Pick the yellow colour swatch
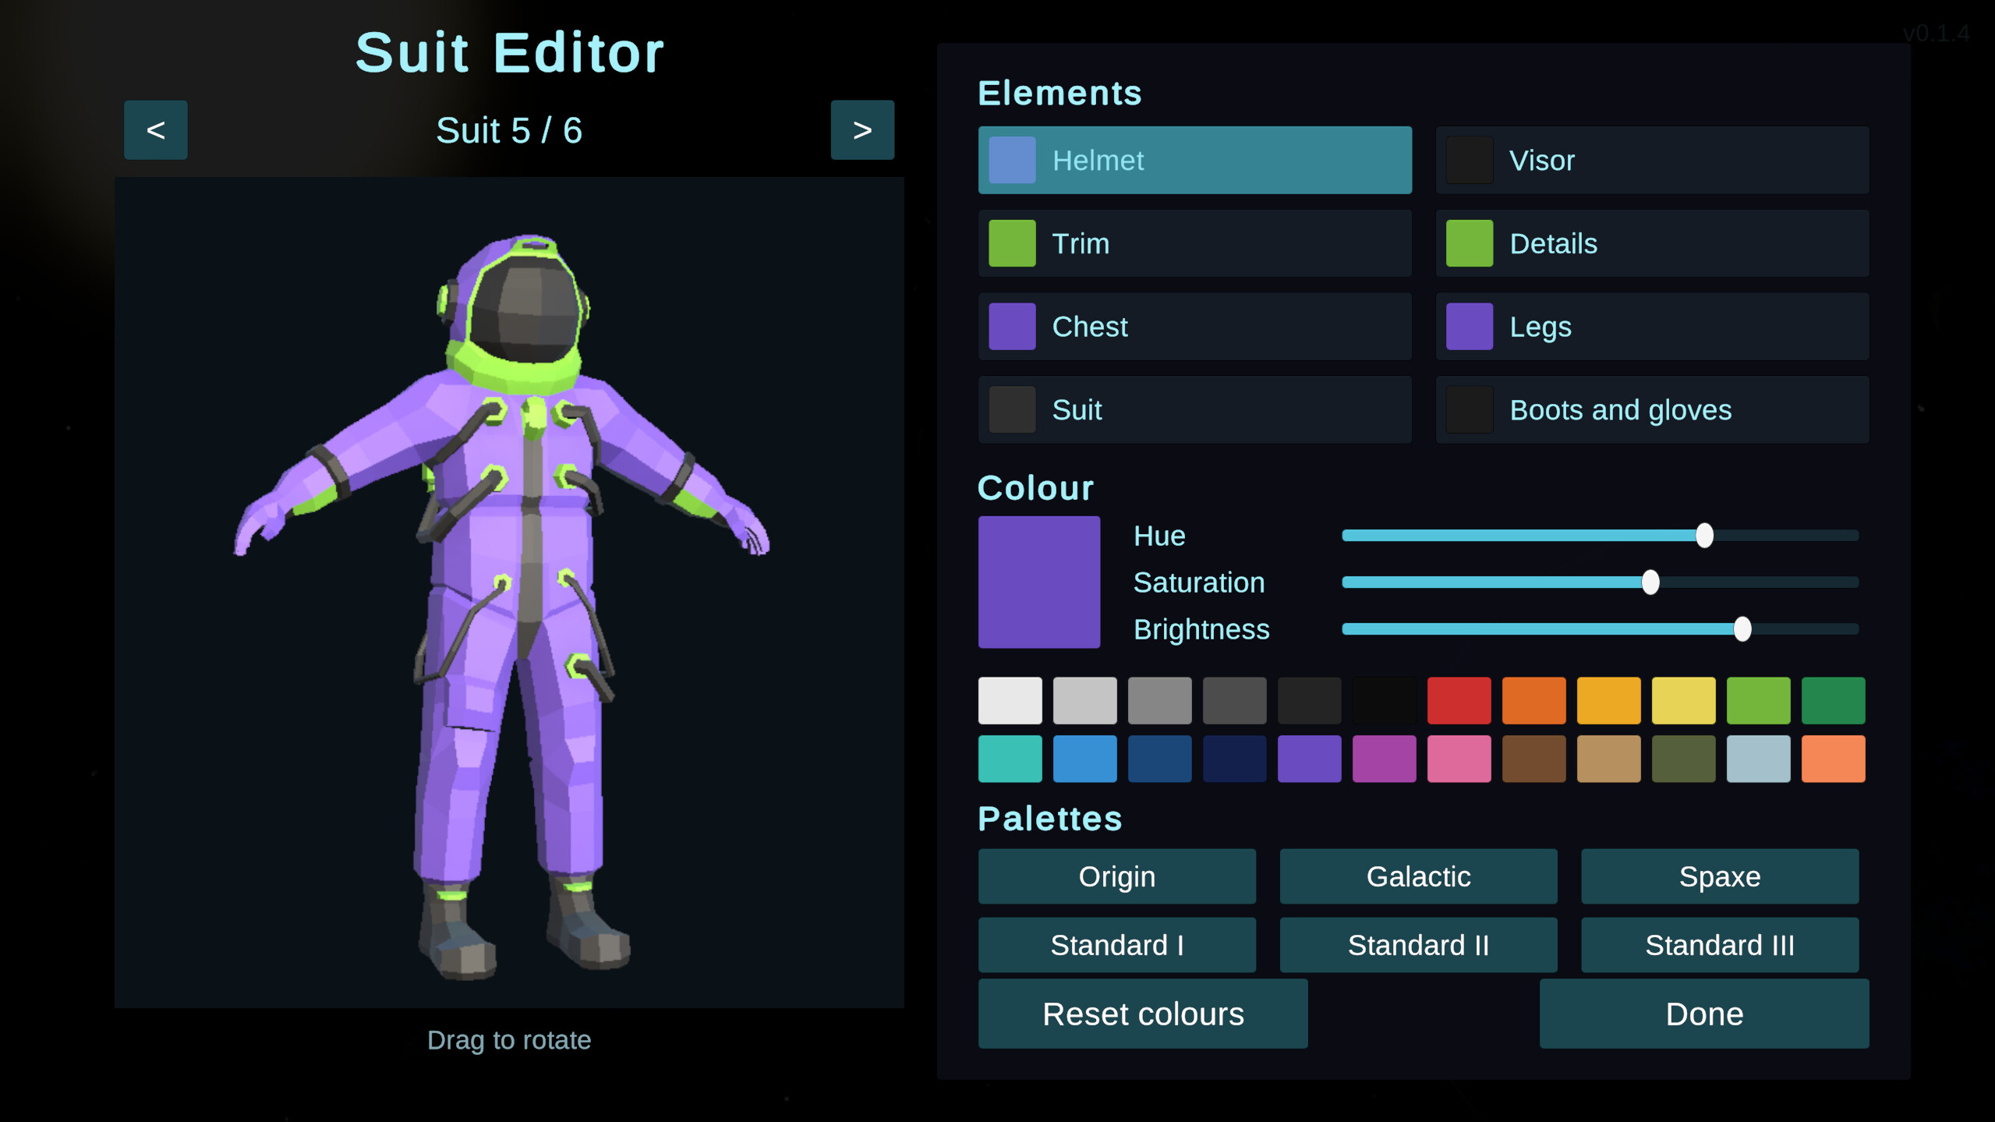This screenshot has height=1122, width=1995. pos(1683,700)
